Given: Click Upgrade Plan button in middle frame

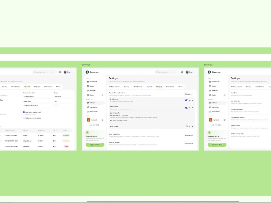Looking at the screenshot, I should 95,145.
